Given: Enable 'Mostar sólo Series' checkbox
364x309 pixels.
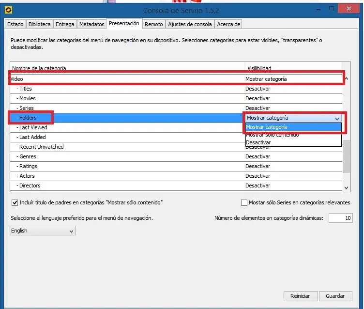Looking at the screenshot, I should point(244,203).
